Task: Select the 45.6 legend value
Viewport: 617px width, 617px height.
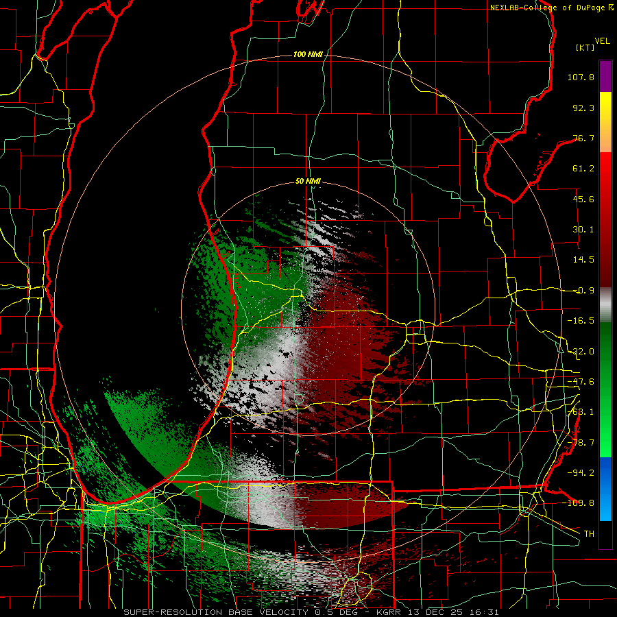Action: coord(583,199)
